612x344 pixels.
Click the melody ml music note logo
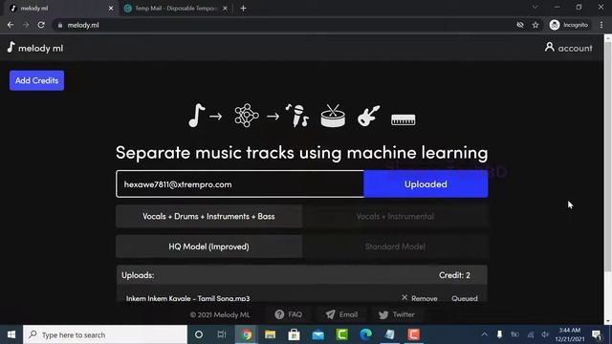pos(11,47)
